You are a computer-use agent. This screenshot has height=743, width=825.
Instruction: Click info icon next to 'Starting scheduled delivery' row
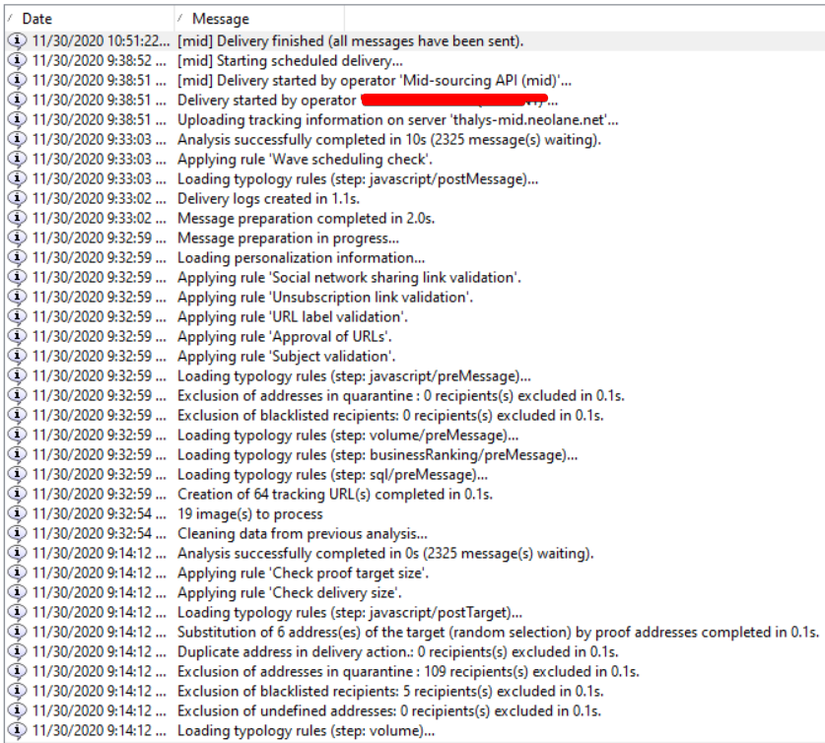coord(16,60)
